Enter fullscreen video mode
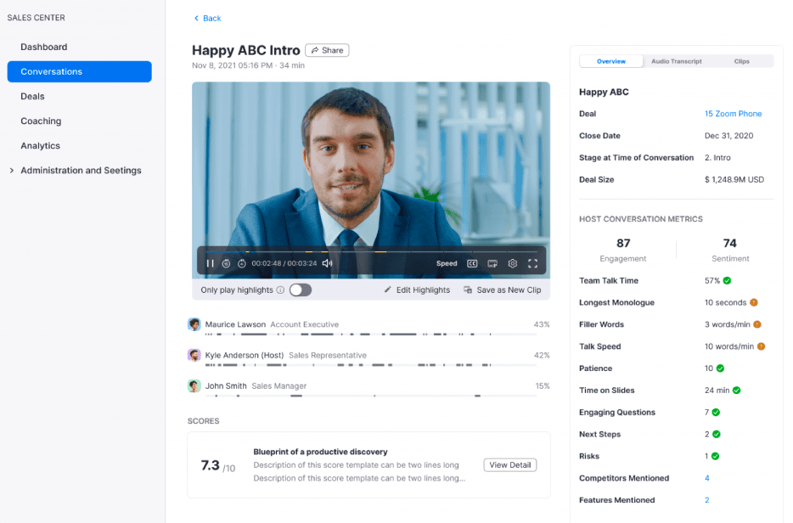793x523 pixels. 533,263
